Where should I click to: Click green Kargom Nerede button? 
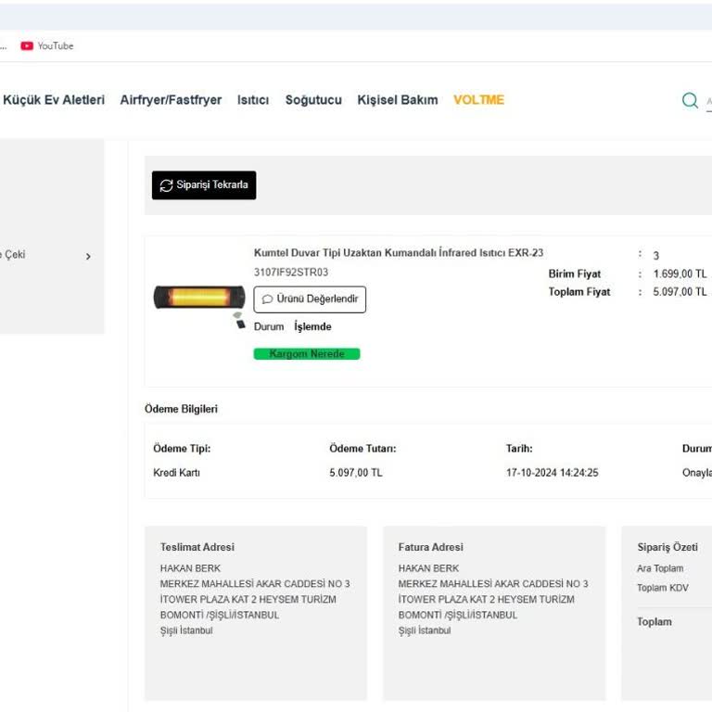tap(307, 354)
